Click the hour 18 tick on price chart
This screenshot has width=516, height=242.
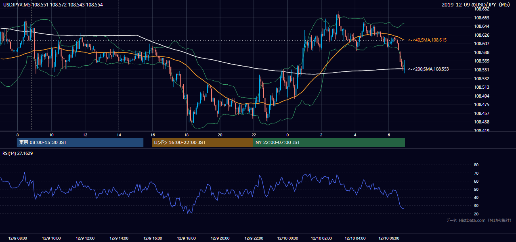click(x=186, y=135)
